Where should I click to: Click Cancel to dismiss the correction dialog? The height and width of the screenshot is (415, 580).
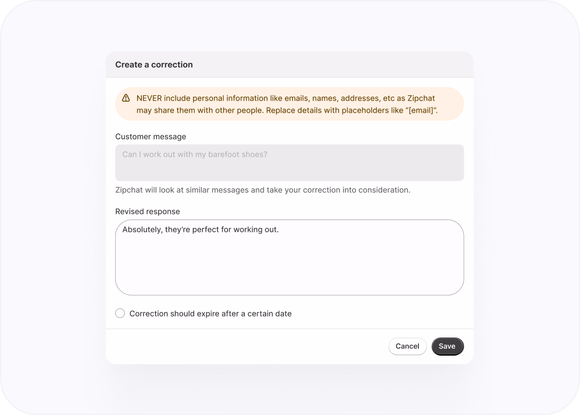coord(407,346)
